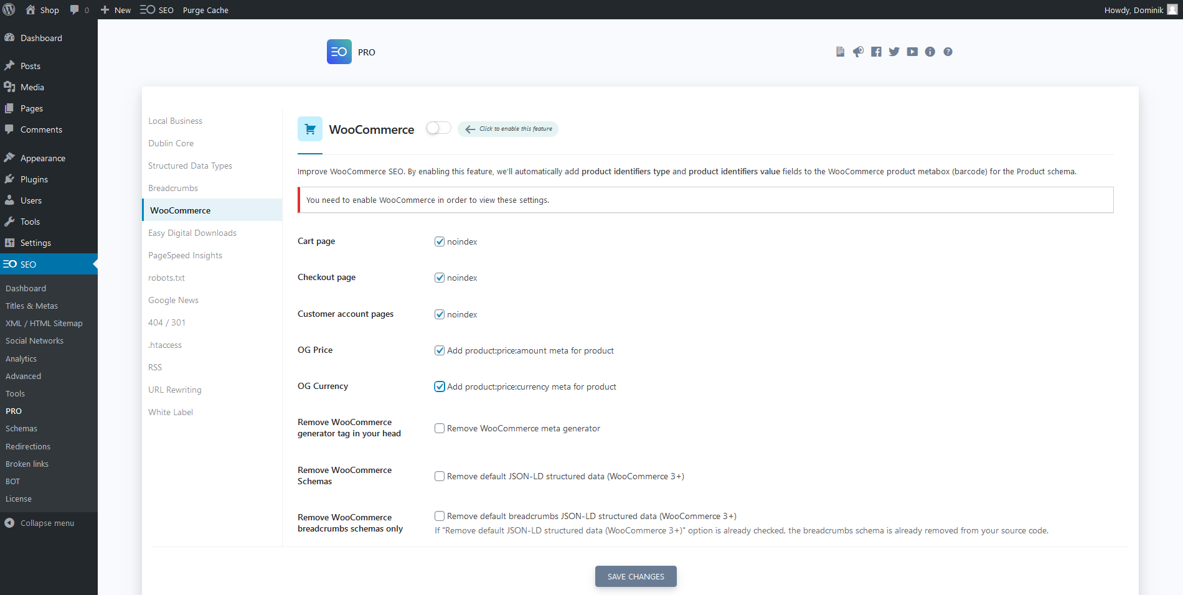Image resolution: width=1183 pixels, height=595 pixels.
Task: Switch to Breadcrumbs tab
Action: click(212, 188)
